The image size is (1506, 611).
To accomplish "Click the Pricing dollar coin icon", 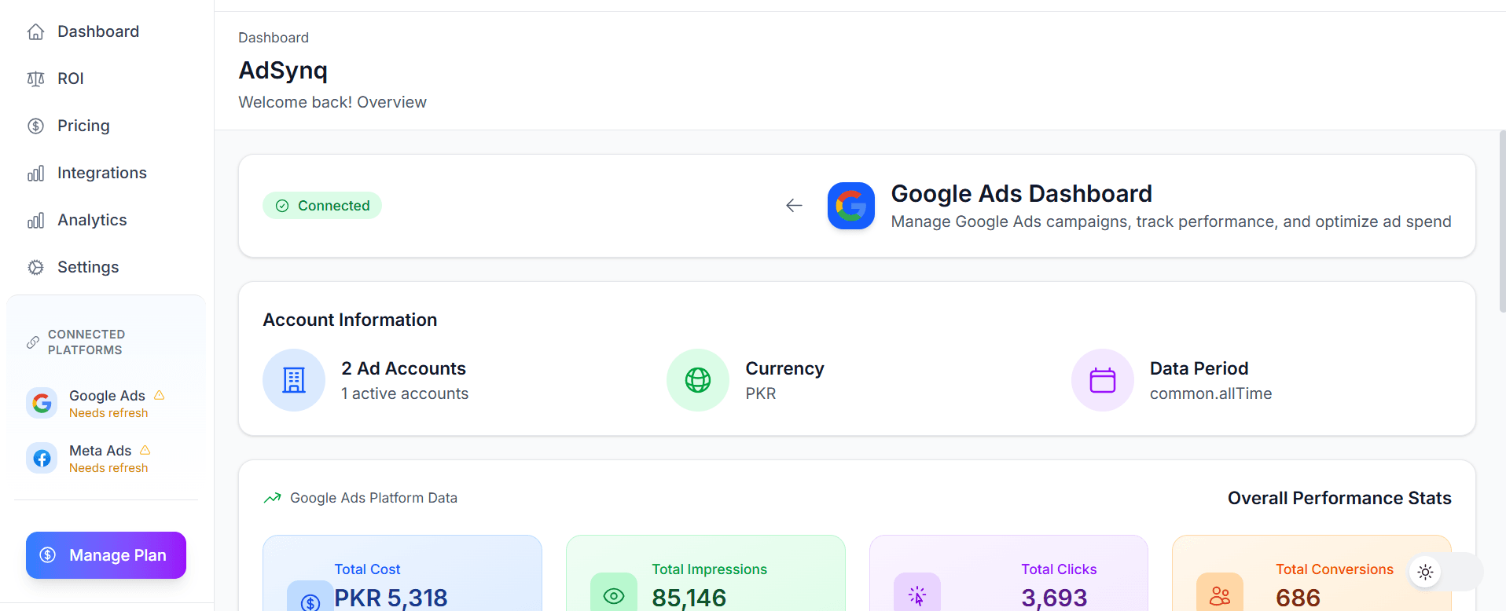I will click(35, 126).
